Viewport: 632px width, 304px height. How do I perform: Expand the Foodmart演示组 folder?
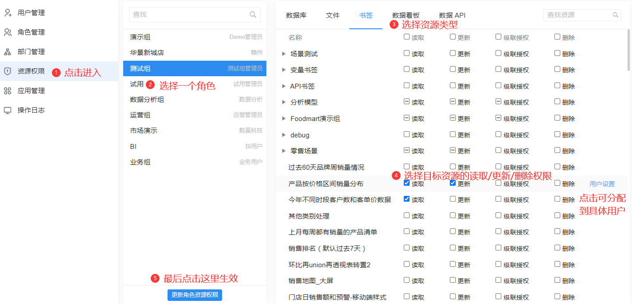pyautogui.click(x=284, y=119)
